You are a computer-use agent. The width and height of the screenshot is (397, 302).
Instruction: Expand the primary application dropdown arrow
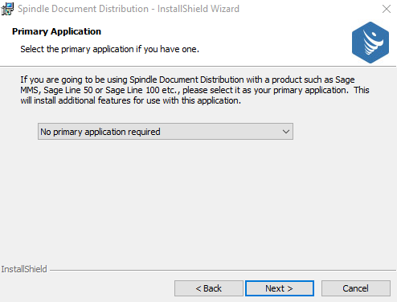coord(286,132)
